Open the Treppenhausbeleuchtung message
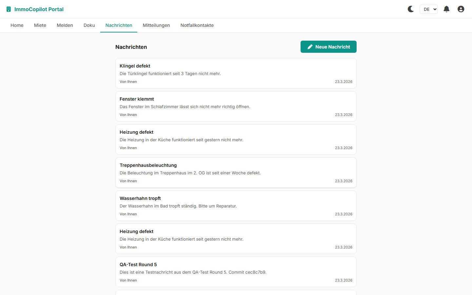Image resolution: width=472 pixels, height=295 pixels. click(x=236, y=172)
